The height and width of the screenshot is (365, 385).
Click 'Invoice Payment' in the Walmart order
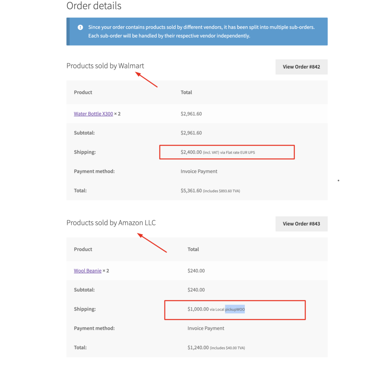click(199, 172)
